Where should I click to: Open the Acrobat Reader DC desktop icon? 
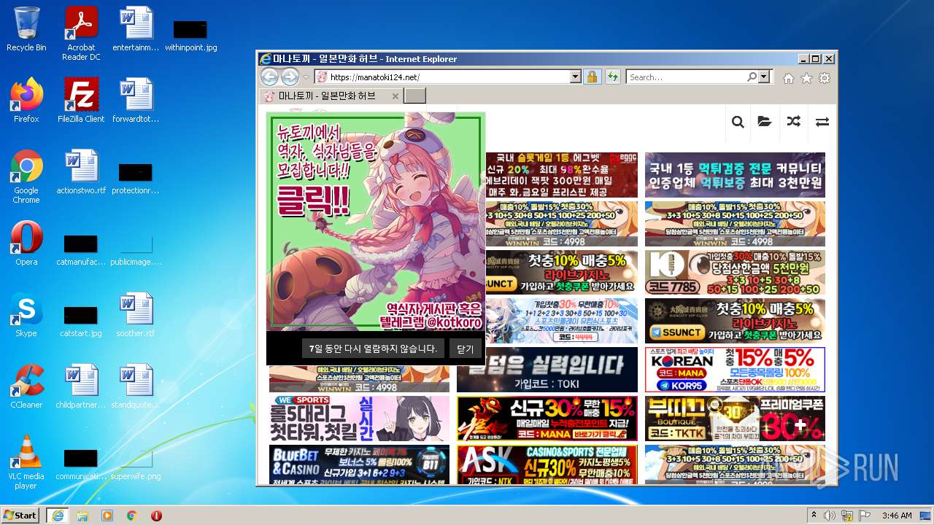81,34
